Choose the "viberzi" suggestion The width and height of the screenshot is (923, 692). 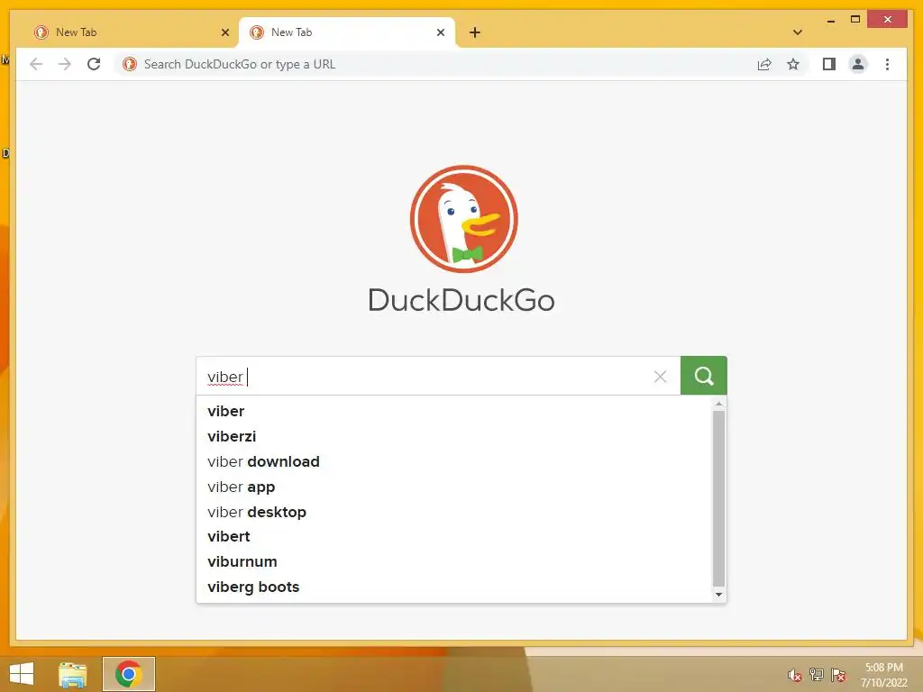(x=454, y=437)
